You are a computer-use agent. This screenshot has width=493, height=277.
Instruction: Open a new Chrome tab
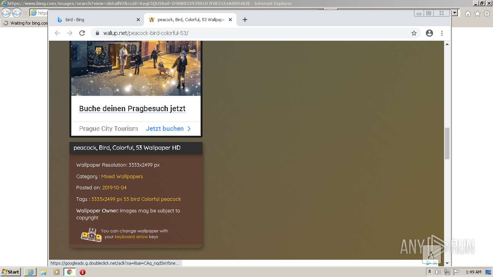point(245,20)
